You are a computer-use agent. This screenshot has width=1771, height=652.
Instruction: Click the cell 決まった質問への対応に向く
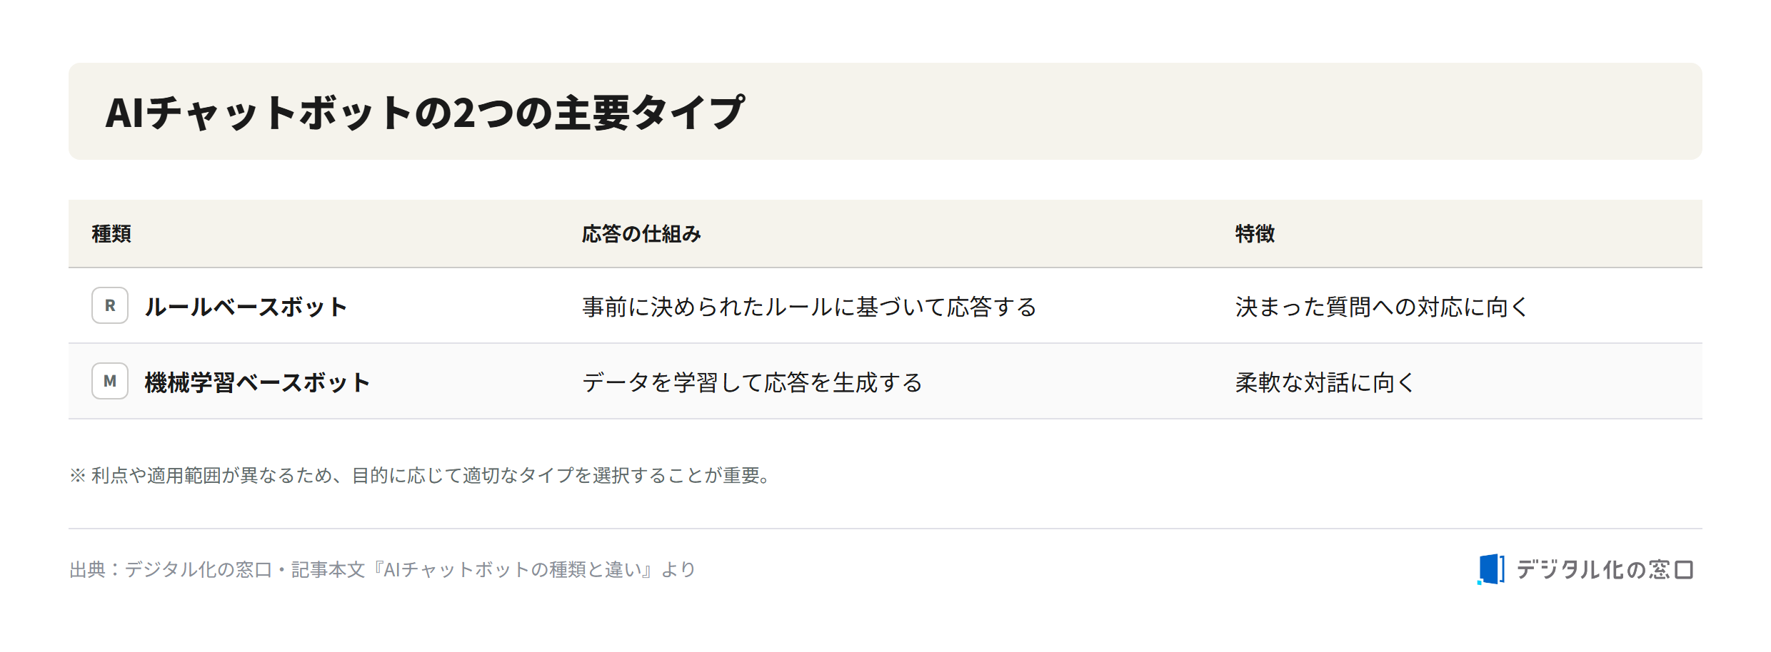(1382, 307)
